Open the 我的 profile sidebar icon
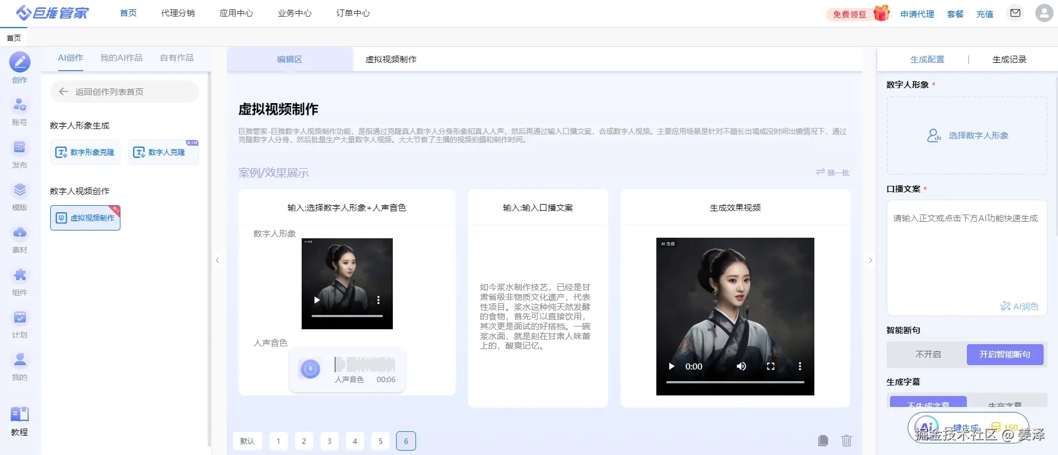 20,360
